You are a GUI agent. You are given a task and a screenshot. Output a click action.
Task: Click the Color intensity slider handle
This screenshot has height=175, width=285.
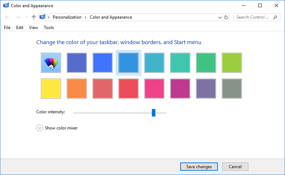click(x=154, y=113)
